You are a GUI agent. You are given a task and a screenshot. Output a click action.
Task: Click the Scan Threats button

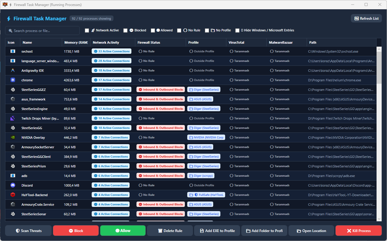28,231
